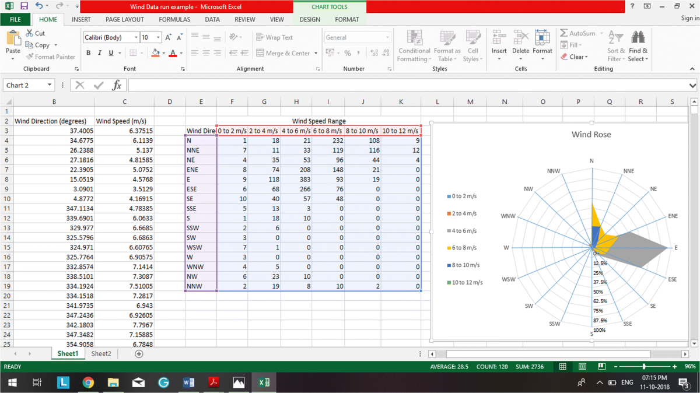Select the Merge & Center icon
The height and width of the screenshot is (393, 700).
(260, 53)
